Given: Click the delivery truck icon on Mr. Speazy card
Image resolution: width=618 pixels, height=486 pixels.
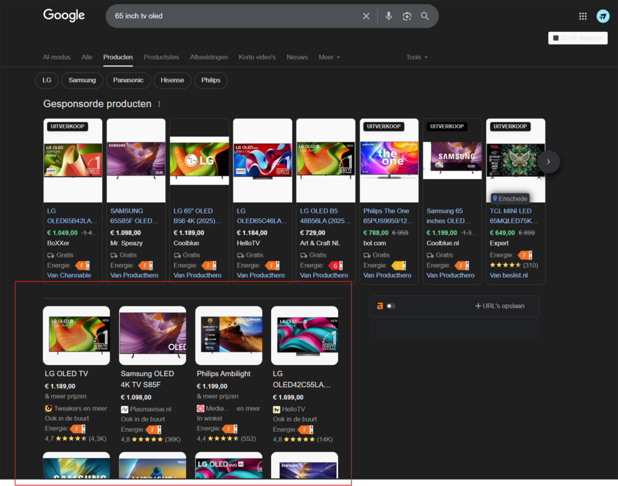Looking at the screenshot, I should tap(114, 255).
